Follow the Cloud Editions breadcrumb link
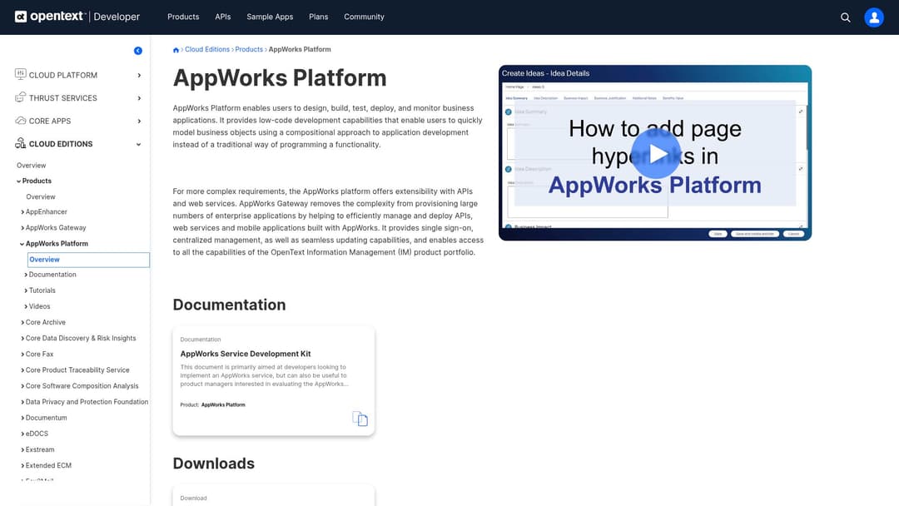The height and width of the screenshot is (506, 899). [207, 49]
